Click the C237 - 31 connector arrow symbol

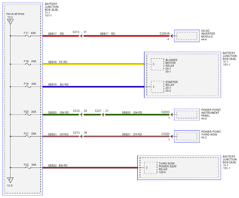coord(103,114)
